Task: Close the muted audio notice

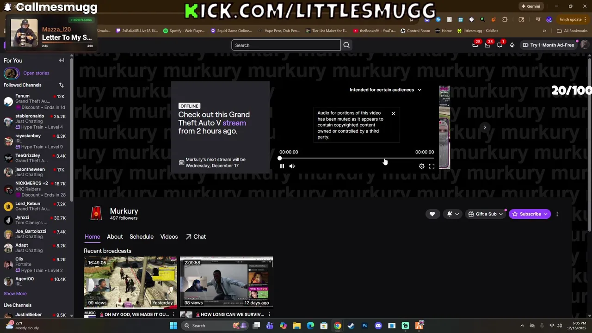Action: [x=394, y=113]
